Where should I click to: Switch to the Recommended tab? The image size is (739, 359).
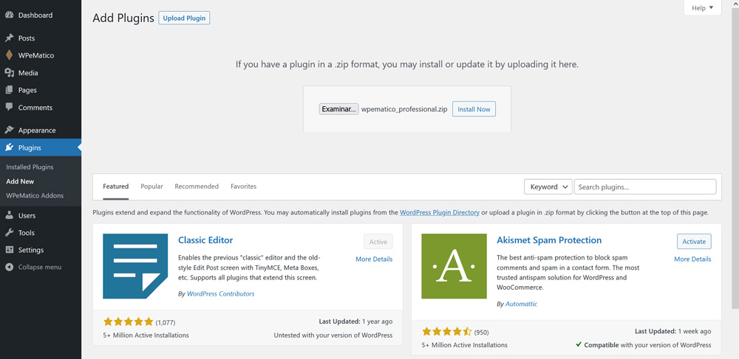tap(197, 187)
